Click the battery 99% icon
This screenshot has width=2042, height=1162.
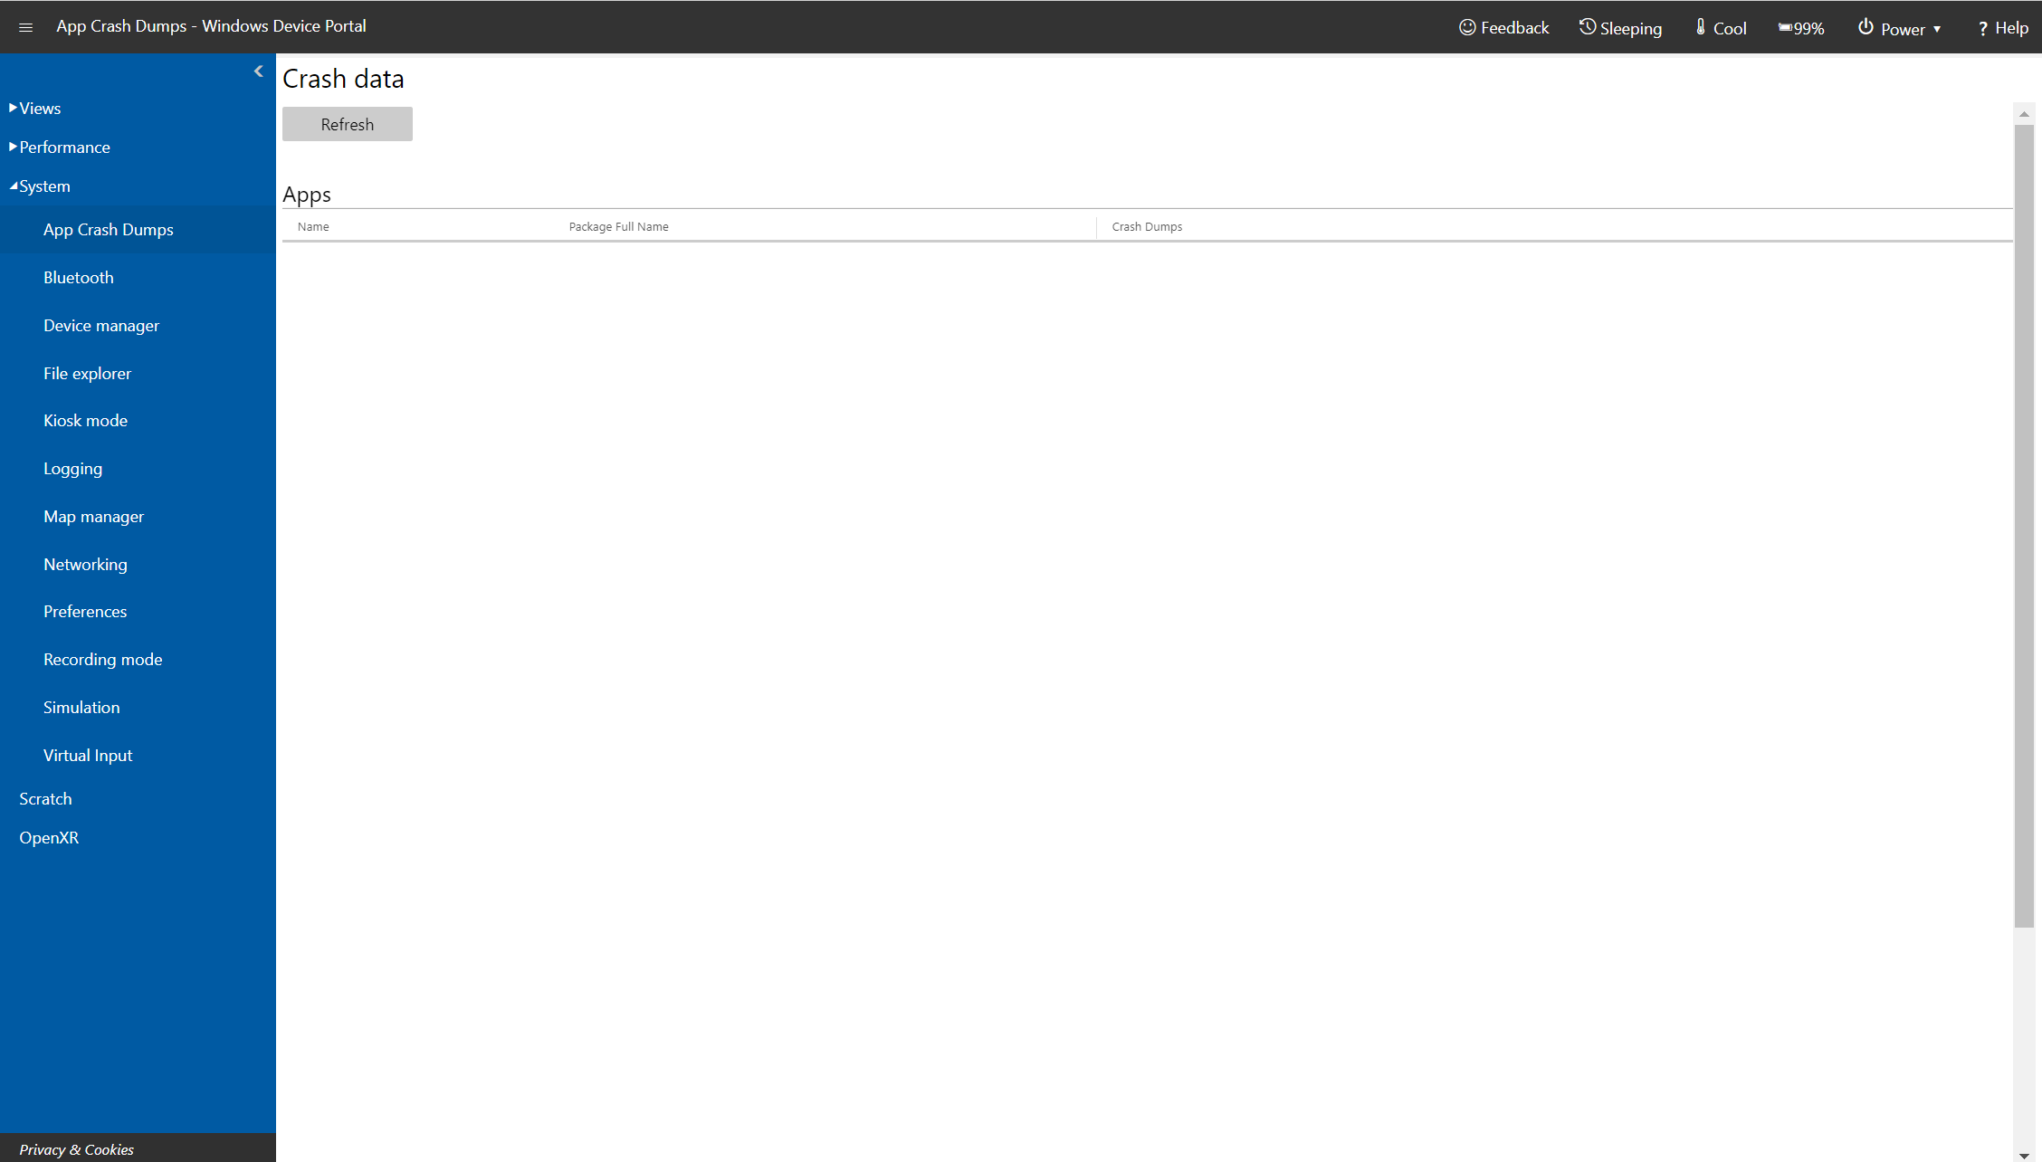click(1802, 26)
